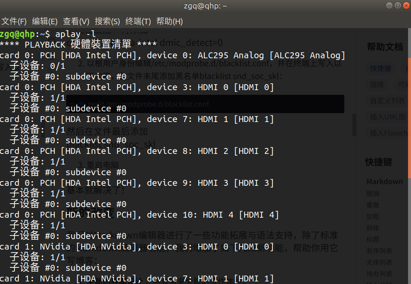Open the 自定义列表 help entry
The height and width of the screenshot is (284, 411).
(x=387, y=101)
